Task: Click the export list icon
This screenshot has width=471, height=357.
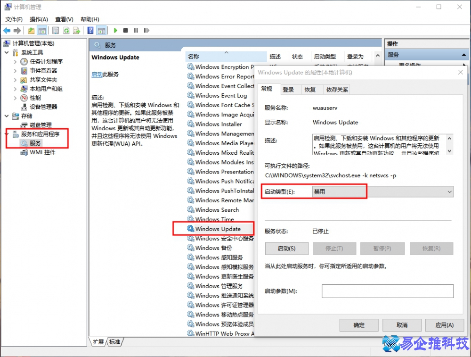Action: [x=77, y=30]
